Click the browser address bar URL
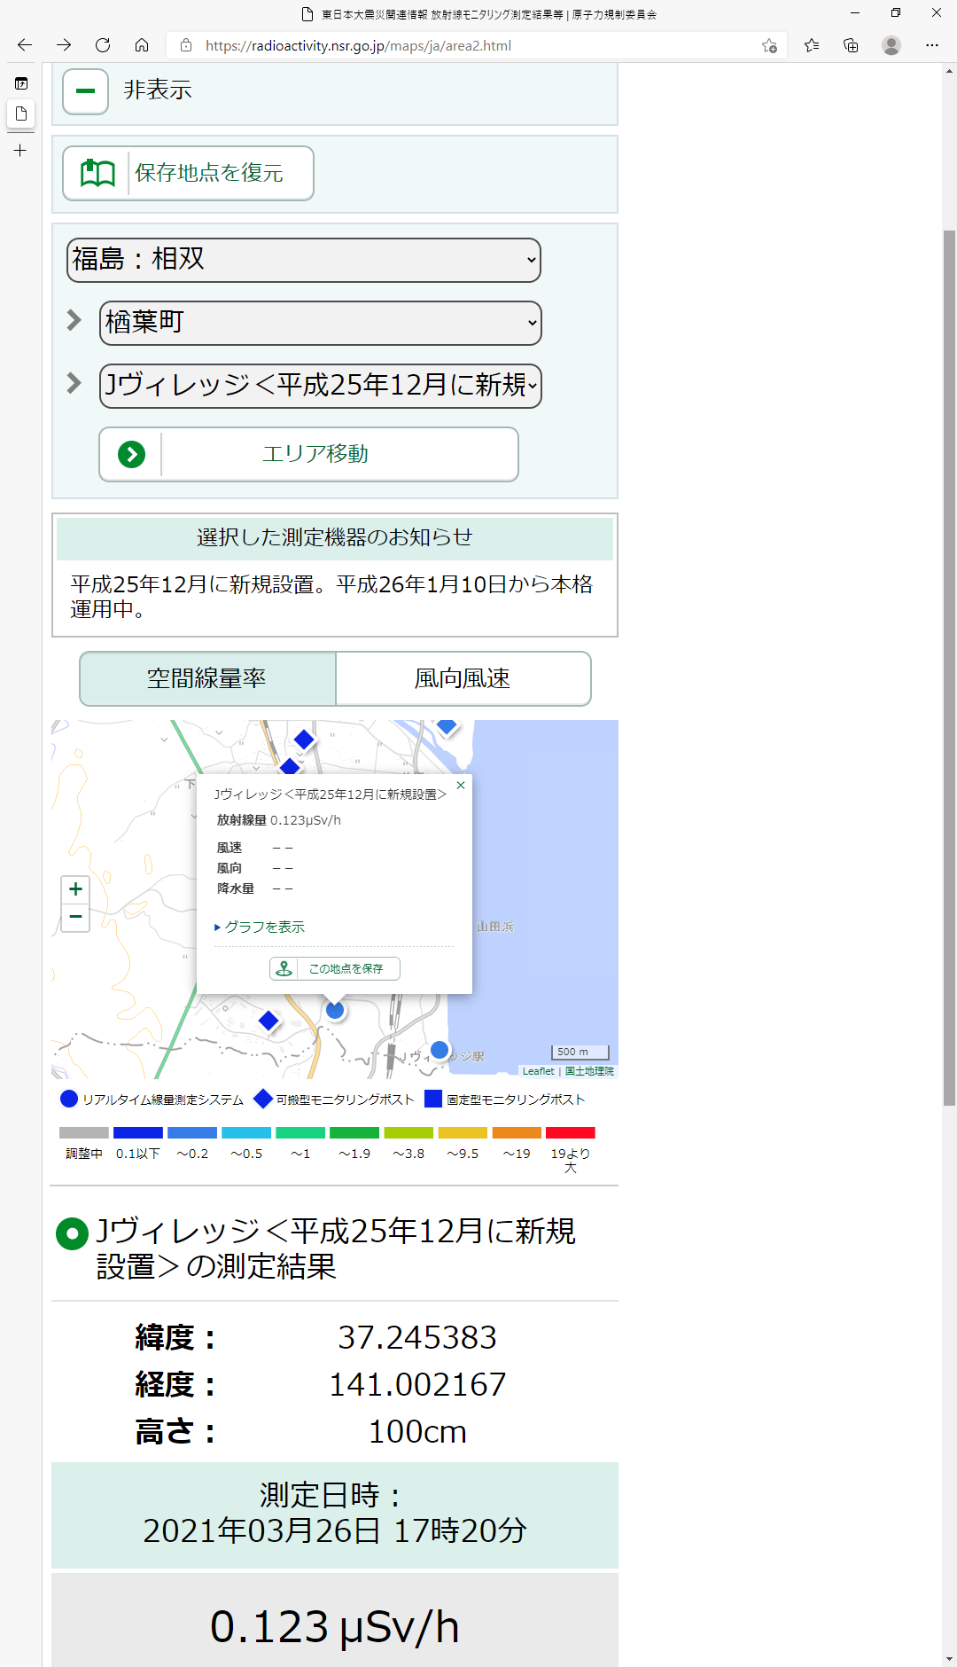The width and height of the screenshot is (957, 1667). [x=358, y=46]
